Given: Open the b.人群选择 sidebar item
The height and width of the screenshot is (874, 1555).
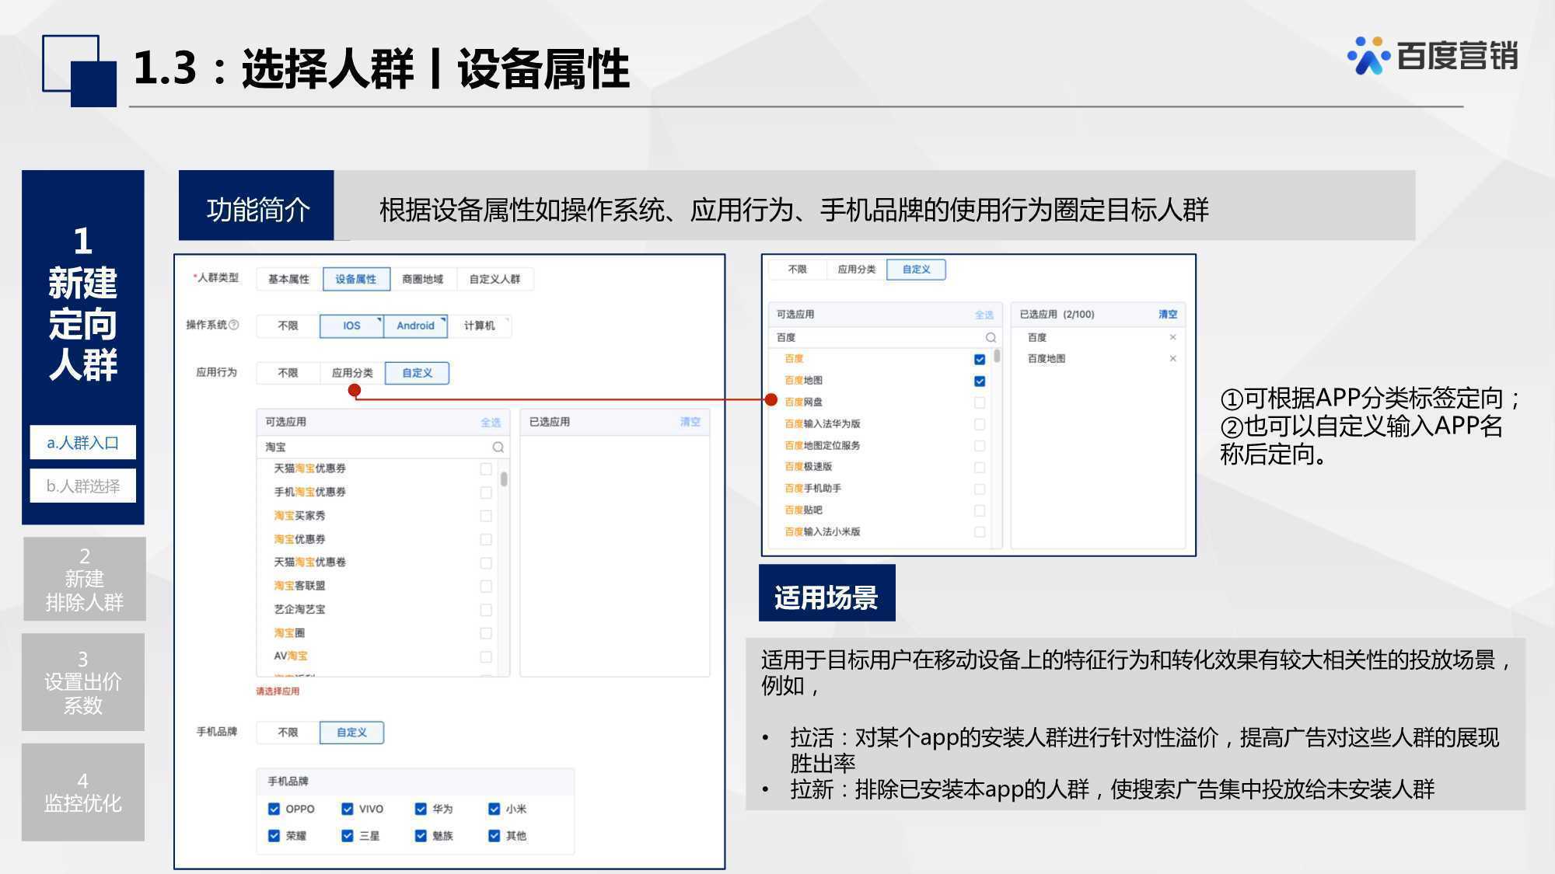Looking at the screenshot, I should click(83, 486).
